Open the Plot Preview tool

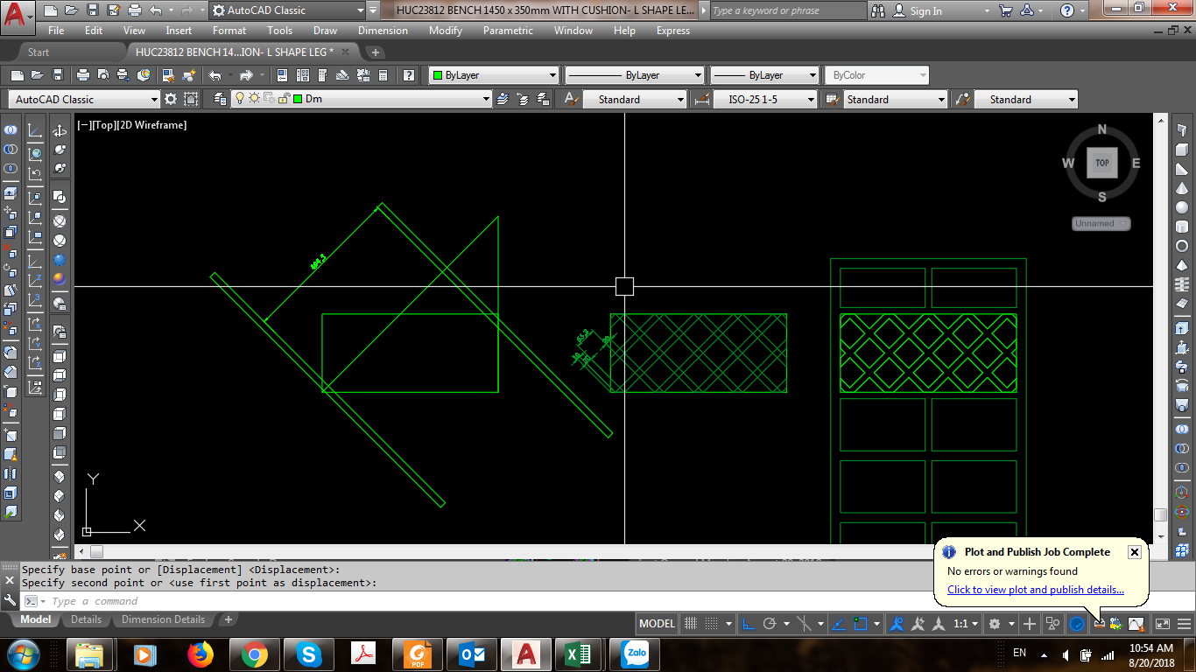[x=103, y=75]
